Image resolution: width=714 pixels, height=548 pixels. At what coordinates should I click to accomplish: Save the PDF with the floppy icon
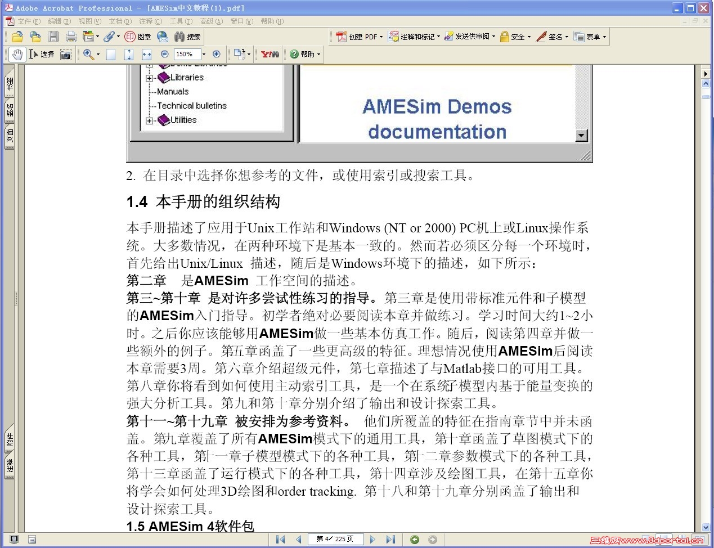pyautogui.click(x=53, y=37)
